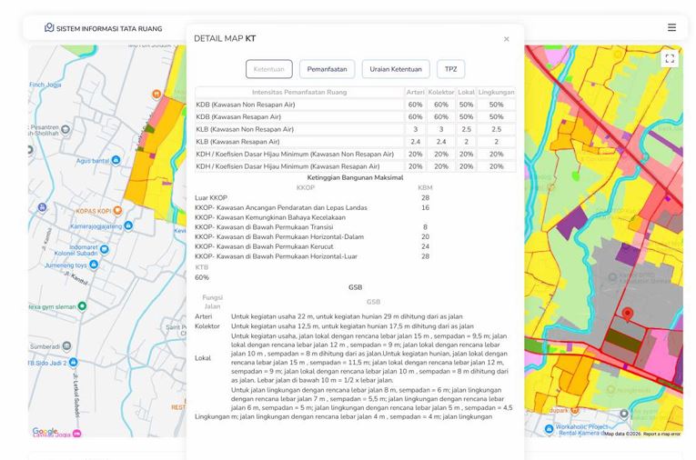This screenshot has width=696, height=460.
Task: Click the Kolektor GSB row label
Action: click(x=207, y=326)
